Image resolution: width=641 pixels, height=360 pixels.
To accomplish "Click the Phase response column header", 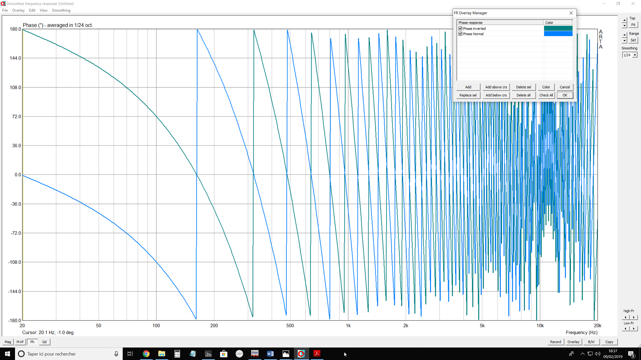I will pyautogui.click(x=500, y=23).
